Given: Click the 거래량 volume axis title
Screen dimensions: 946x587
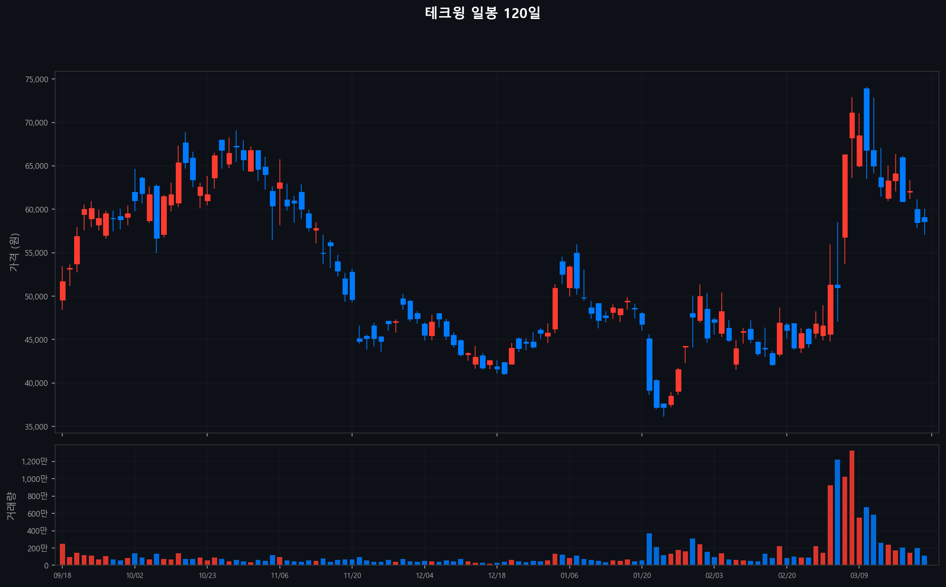Looking at the screenshot, I should click(11, 506).
